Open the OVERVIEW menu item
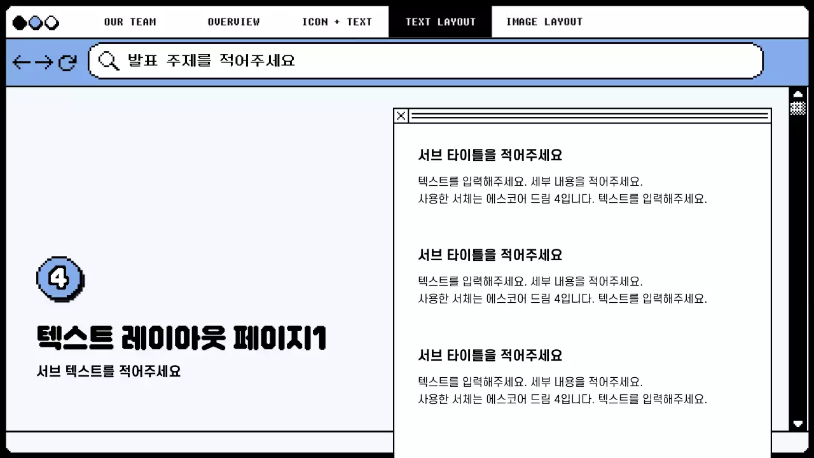Viewport: 814px width, 458px height. [x=233, y=21]
